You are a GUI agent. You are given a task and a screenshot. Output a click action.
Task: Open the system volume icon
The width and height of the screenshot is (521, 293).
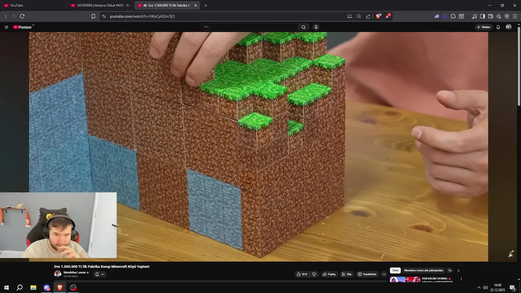pos(485,288)
